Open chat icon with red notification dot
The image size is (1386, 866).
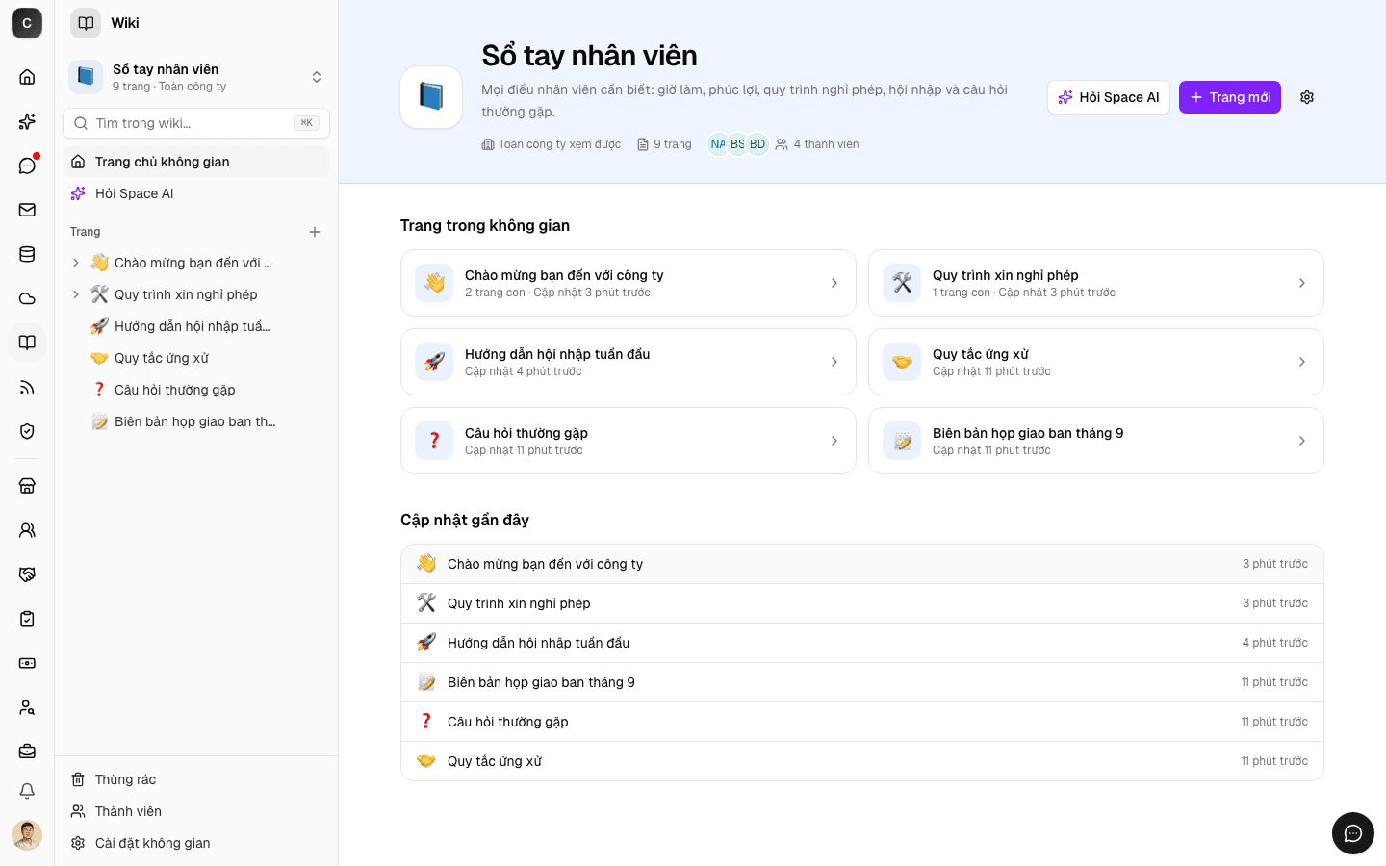(27, 166)
